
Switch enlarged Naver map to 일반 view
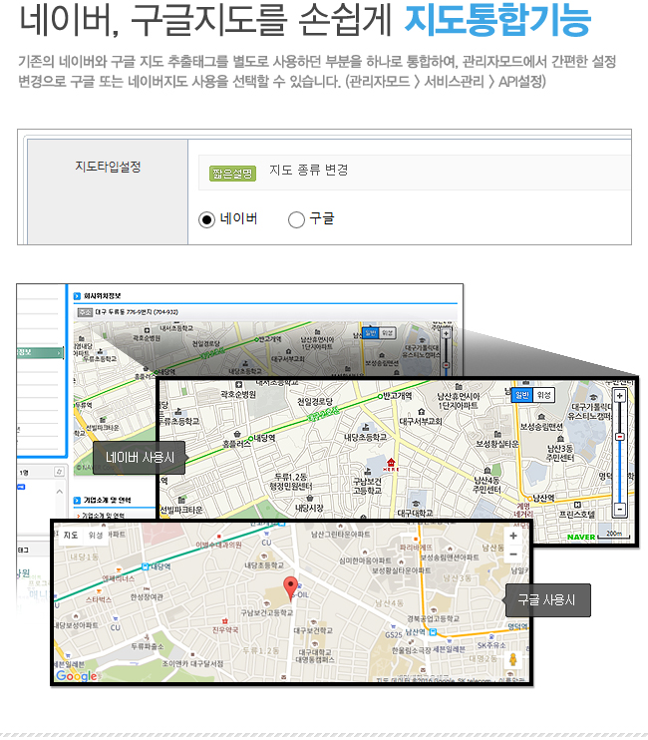[522, 395]
